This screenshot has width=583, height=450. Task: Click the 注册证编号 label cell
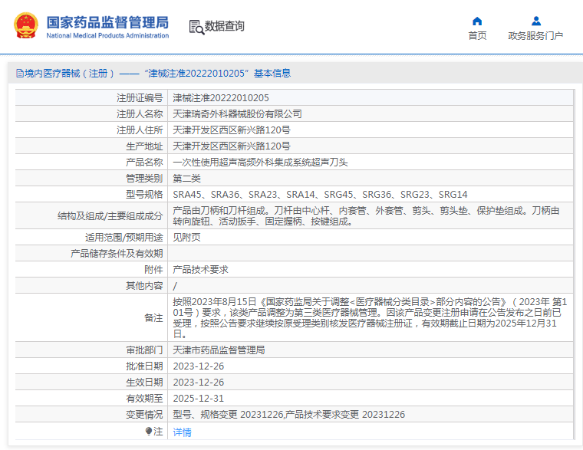tap(91, 97)
